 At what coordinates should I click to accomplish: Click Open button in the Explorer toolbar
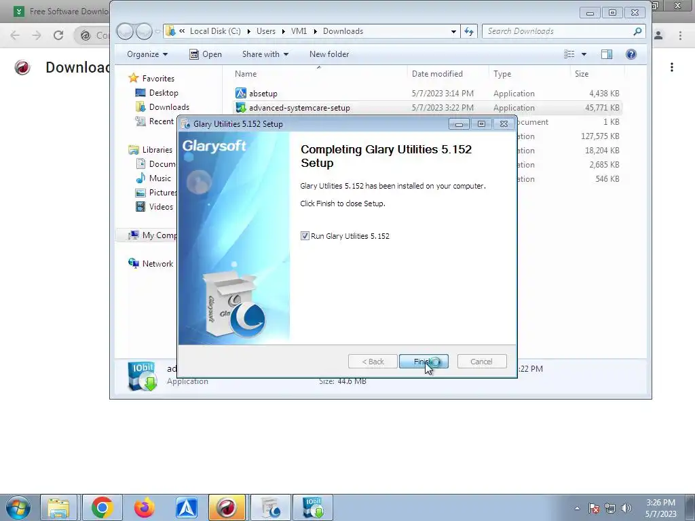(206, 54)
